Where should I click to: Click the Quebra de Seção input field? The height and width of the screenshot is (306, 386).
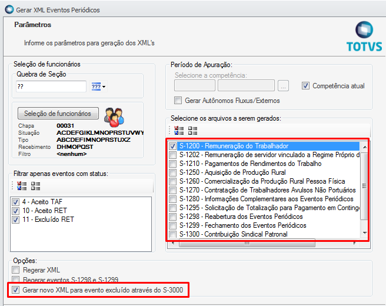[51, 87]
